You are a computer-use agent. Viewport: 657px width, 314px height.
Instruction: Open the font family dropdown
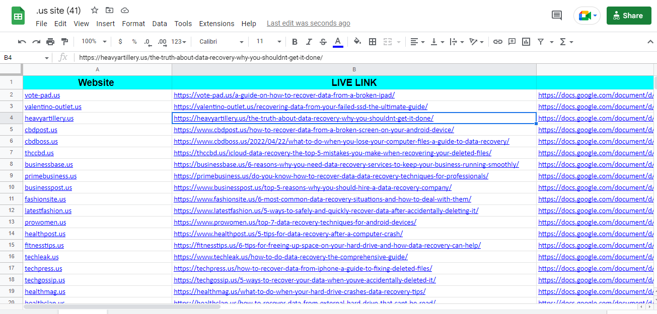tap(220, 42)
